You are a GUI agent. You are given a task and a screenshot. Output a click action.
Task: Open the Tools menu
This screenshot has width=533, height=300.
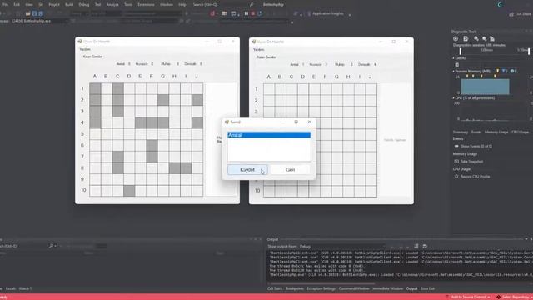coord(128,5)
